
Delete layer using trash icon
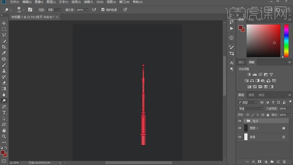[x=284, y=162]
